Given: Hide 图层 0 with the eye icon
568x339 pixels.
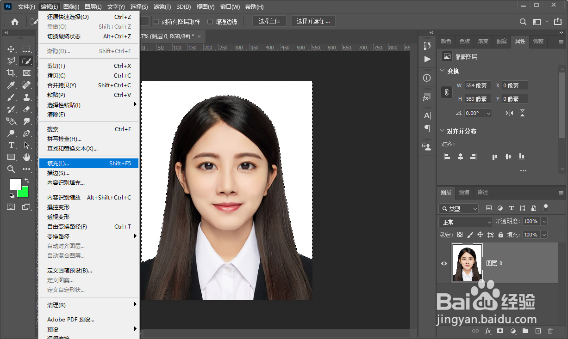Looking at the screenshot, I should 444,263.
